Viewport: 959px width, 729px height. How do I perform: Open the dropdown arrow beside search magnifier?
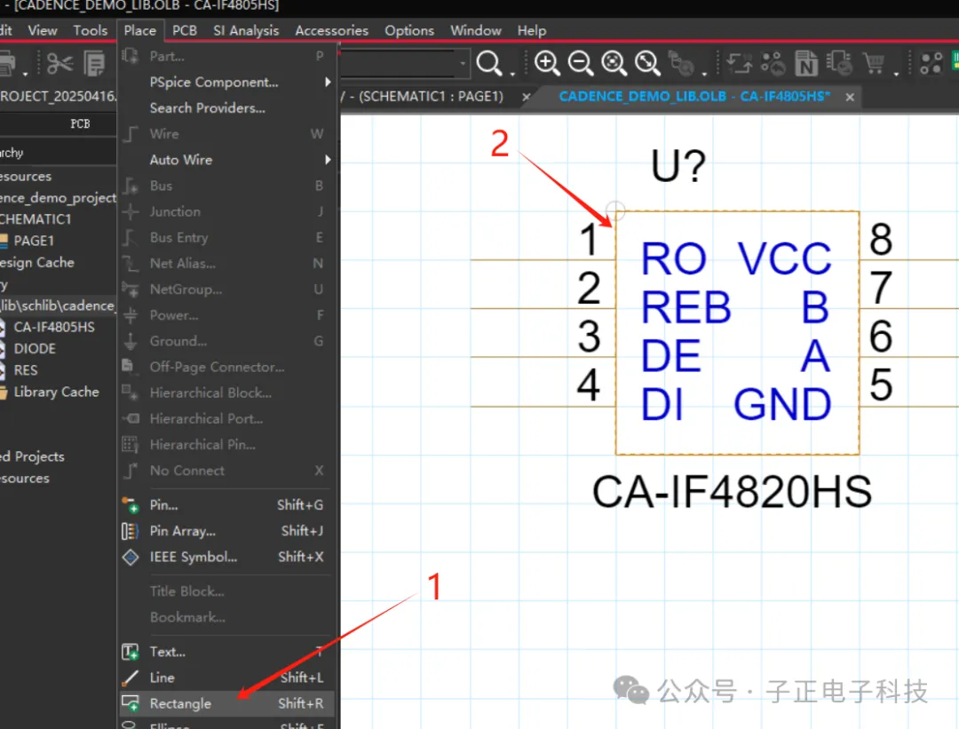click(x=512, y=73)
